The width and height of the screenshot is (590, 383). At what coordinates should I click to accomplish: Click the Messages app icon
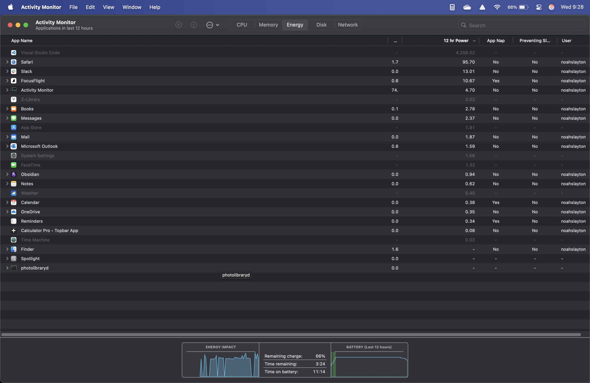14,118
